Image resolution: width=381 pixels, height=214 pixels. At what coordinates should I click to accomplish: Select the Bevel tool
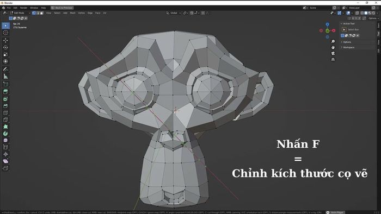[5, 106]
